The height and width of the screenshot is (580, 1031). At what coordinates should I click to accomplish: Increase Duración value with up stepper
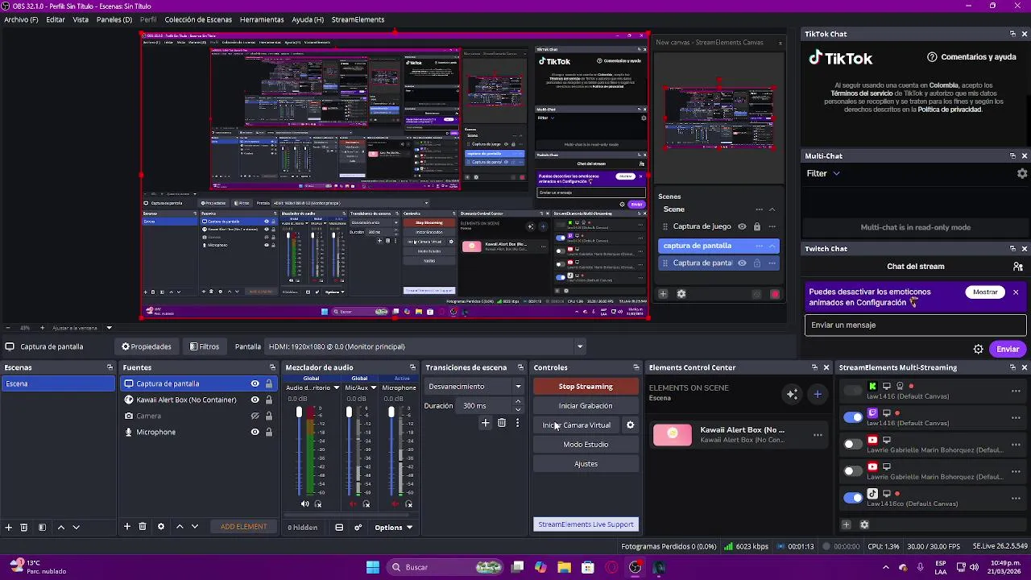518,403
